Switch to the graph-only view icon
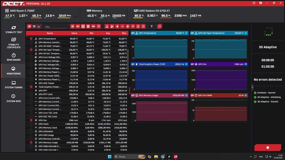 39,26
